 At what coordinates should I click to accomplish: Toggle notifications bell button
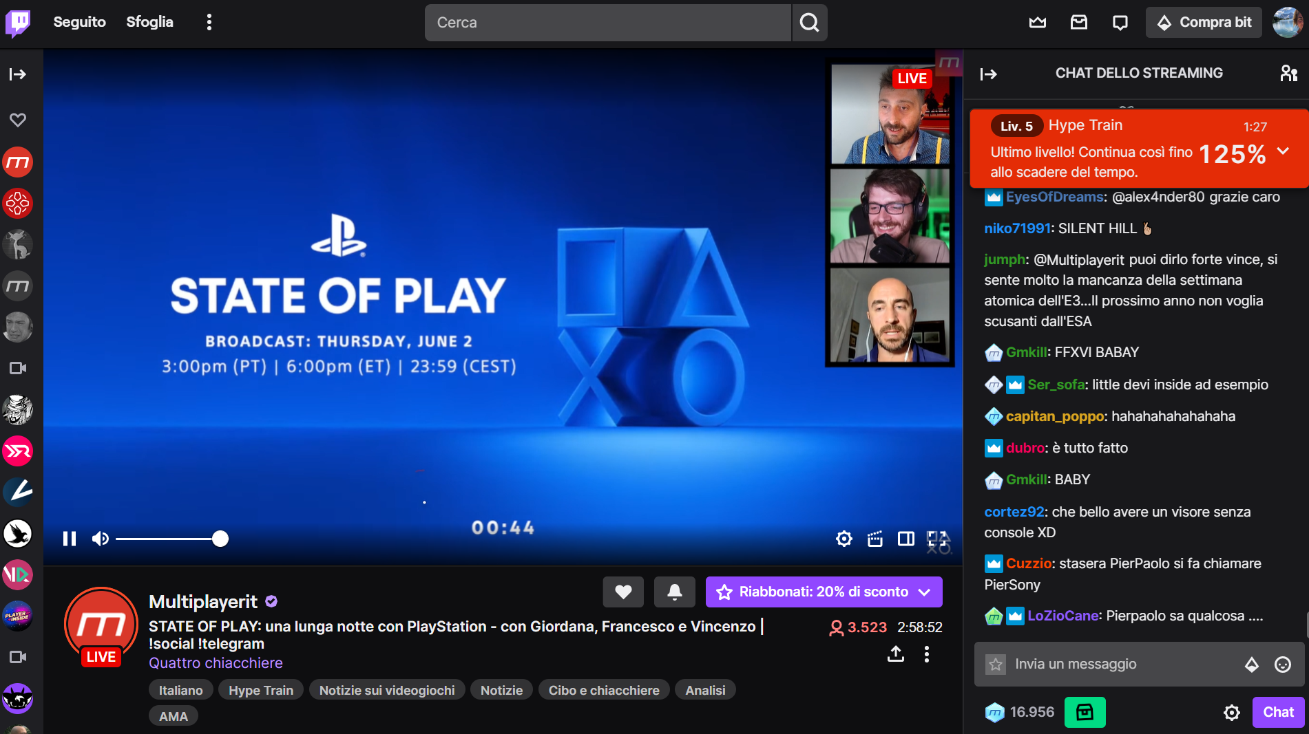675,592
